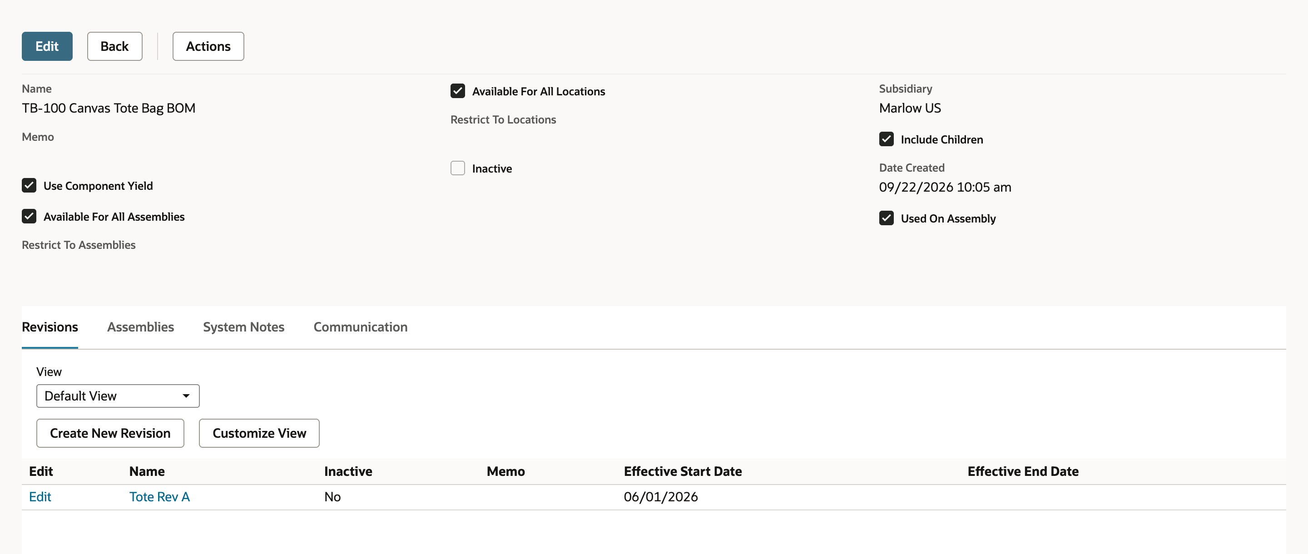The width and height of the screenshot is (1308, 554).
Task: Open the Communication tab
Action: pyautogui.click(x=360, y=327)
